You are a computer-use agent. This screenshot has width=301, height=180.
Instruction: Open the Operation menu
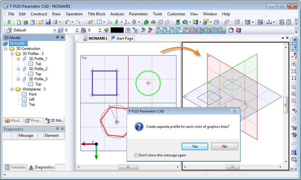tap(74, 14)
